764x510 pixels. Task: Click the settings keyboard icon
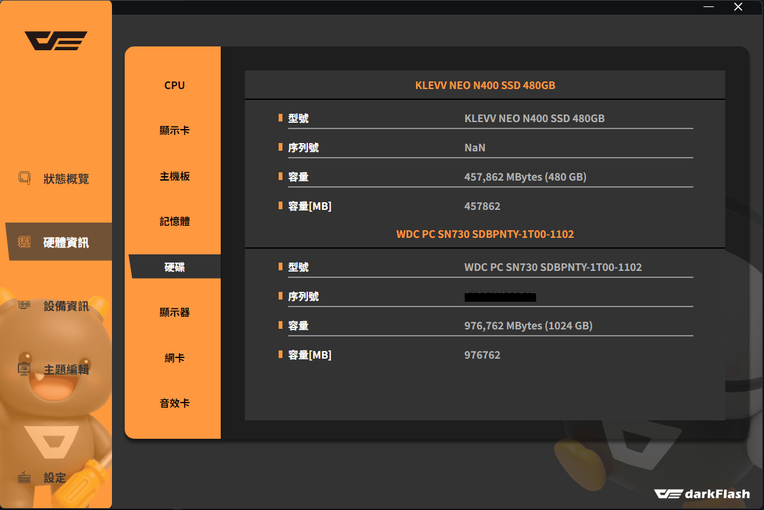coord(25,478)
